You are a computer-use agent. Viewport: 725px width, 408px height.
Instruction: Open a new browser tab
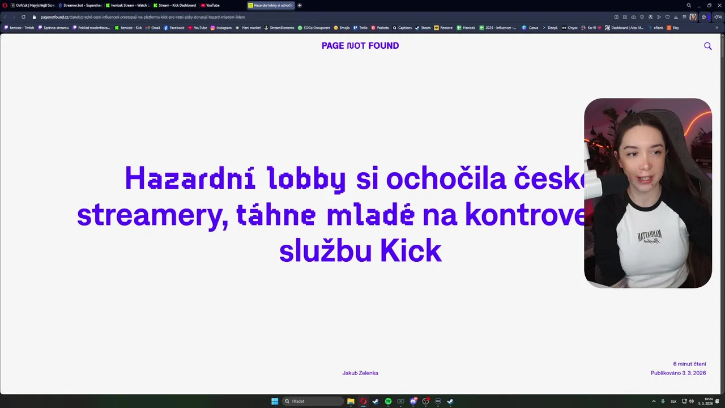(300, 5)
